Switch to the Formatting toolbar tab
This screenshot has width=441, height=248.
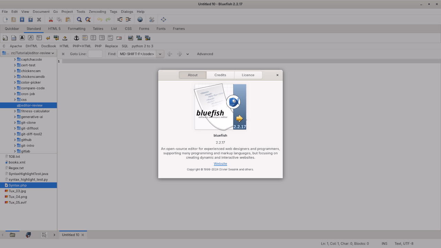click(76, 29)
